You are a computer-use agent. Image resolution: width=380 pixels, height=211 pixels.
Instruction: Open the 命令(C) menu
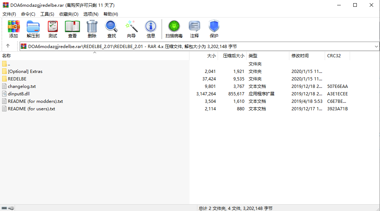point(28,14)
